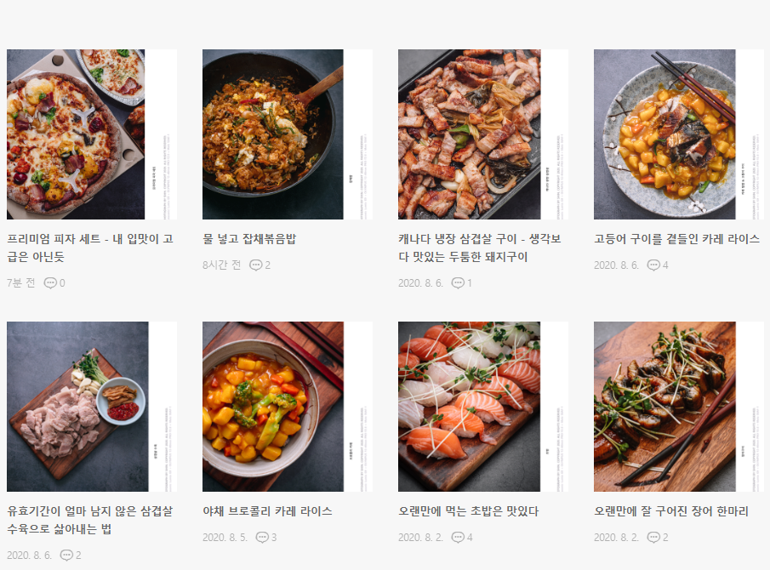Click comment icon under Canadian pork belly post

[458, 282]
